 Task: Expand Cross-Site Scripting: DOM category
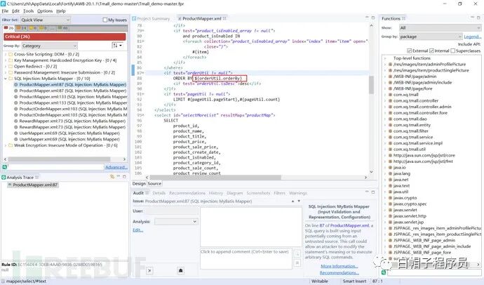click(x=5, y=54)
